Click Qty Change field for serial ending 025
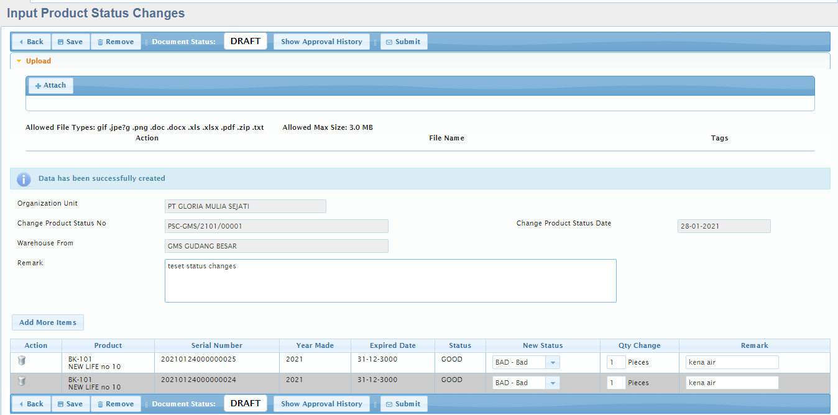The image size is (838, 415). 616,362
